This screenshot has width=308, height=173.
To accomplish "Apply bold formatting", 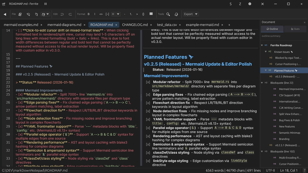I will pyautogui.click(x=88, y=14).
